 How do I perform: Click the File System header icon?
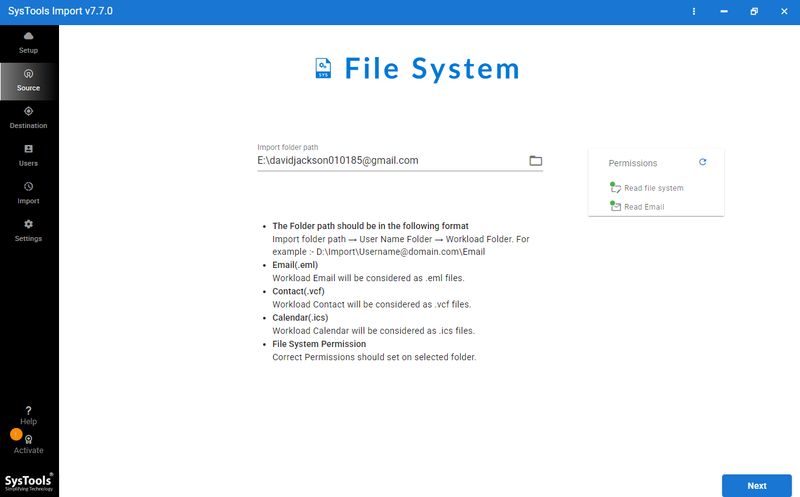323,68
